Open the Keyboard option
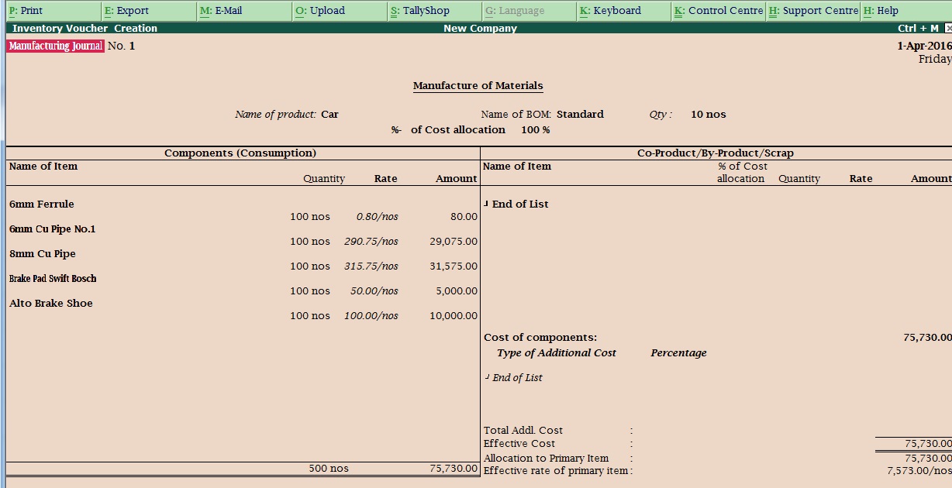 point(611,11)
